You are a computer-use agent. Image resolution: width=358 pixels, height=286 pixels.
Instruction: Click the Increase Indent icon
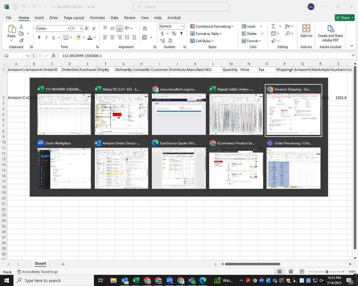tap(134, 37)
